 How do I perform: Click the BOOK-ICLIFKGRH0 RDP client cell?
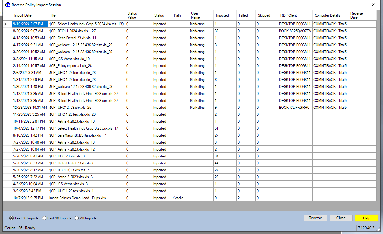[294, 108]
